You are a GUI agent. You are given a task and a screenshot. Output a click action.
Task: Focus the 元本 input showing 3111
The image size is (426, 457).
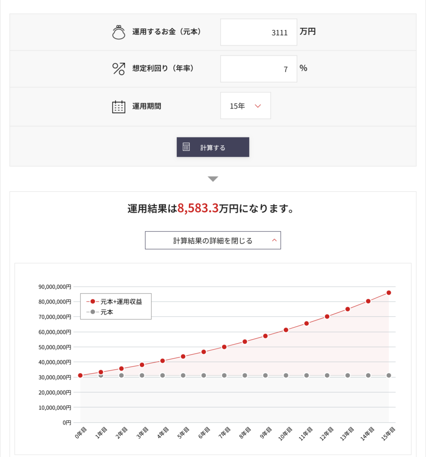[259, 32]
